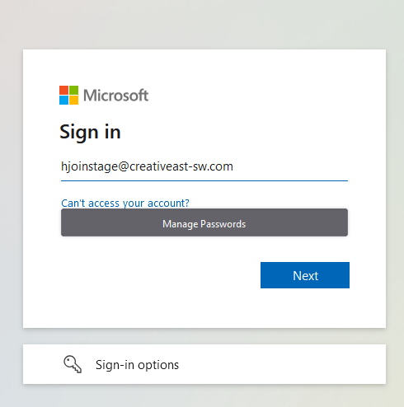404x407 pixels.
Task: Click the "hjoinstage" part of the email
Action: point(89,166)
